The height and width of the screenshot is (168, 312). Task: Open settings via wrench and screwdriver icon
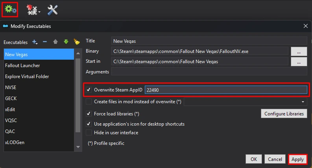[53, 10]
